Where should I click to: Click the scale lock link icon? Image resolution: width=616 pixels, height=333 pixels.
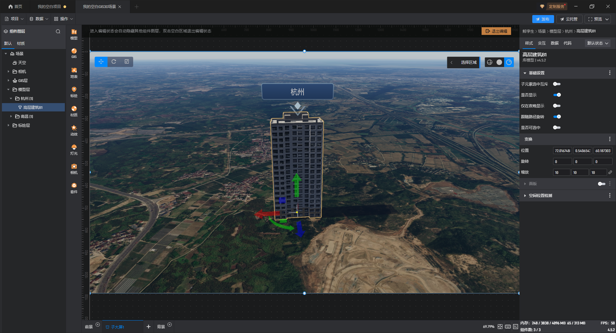click(x=610, y=172)
